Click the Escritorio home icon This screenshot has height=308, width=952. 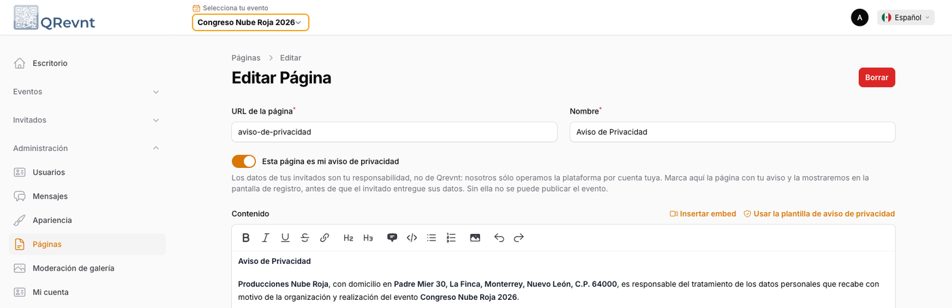coord(20,63)
